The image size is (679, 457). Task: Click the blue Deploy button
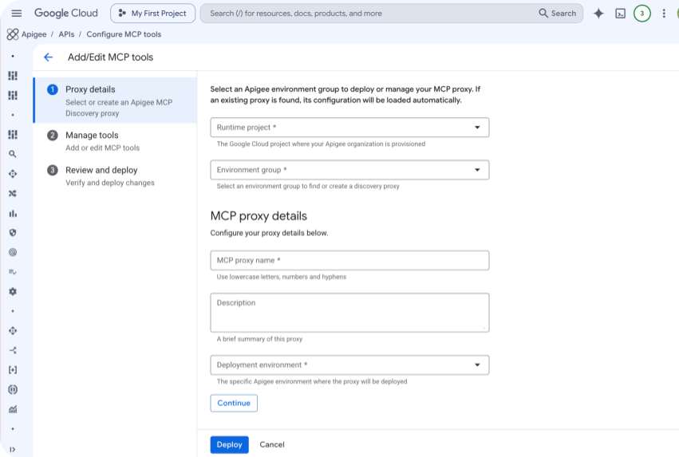point(230,444)
